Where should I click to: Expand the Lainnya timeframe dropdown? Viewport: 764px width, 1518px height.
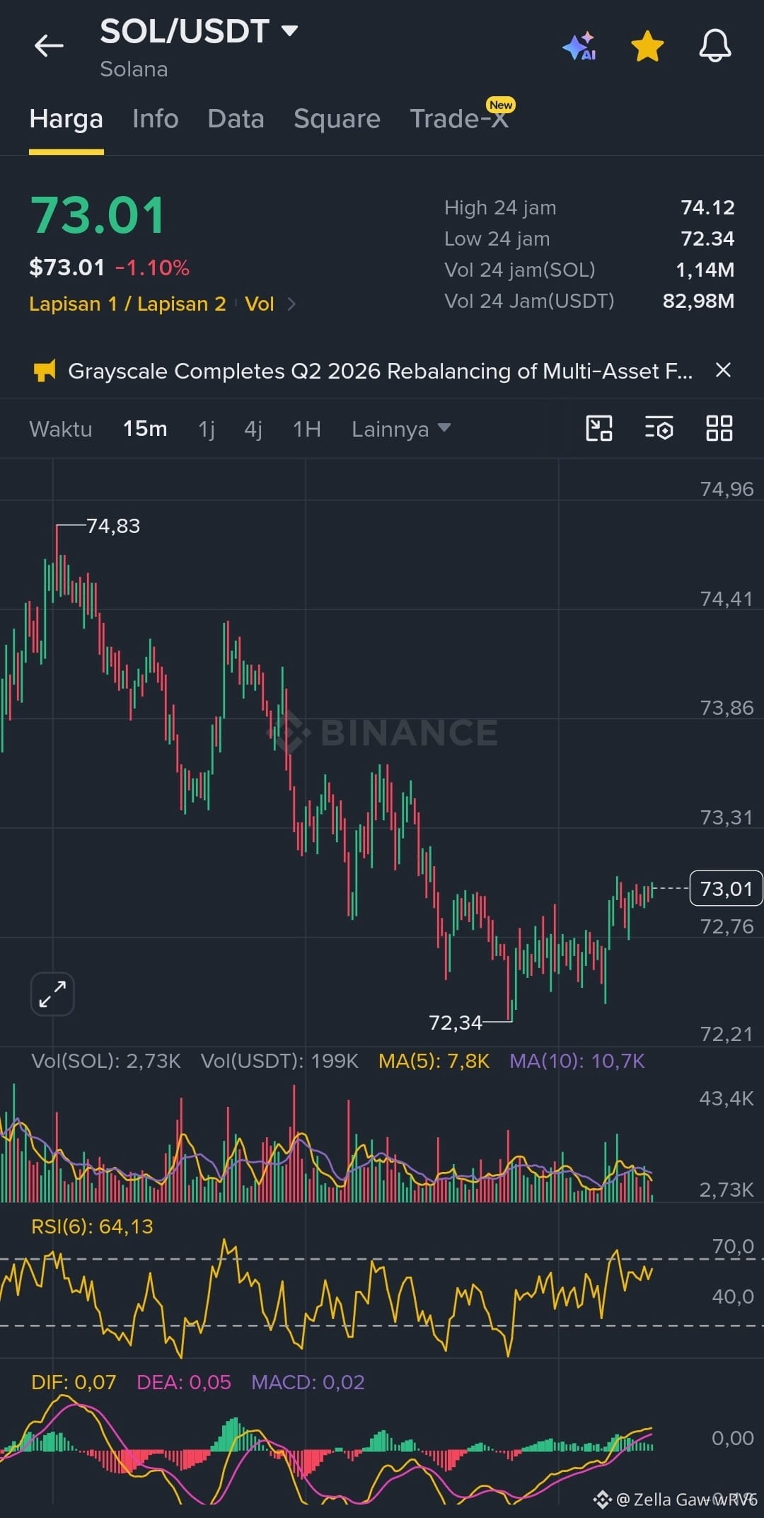tap(401, 429)
